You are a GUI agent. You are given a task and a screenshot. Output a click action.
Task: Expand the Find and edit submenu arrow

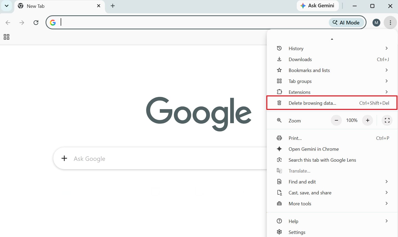click(x=387, y=182)
